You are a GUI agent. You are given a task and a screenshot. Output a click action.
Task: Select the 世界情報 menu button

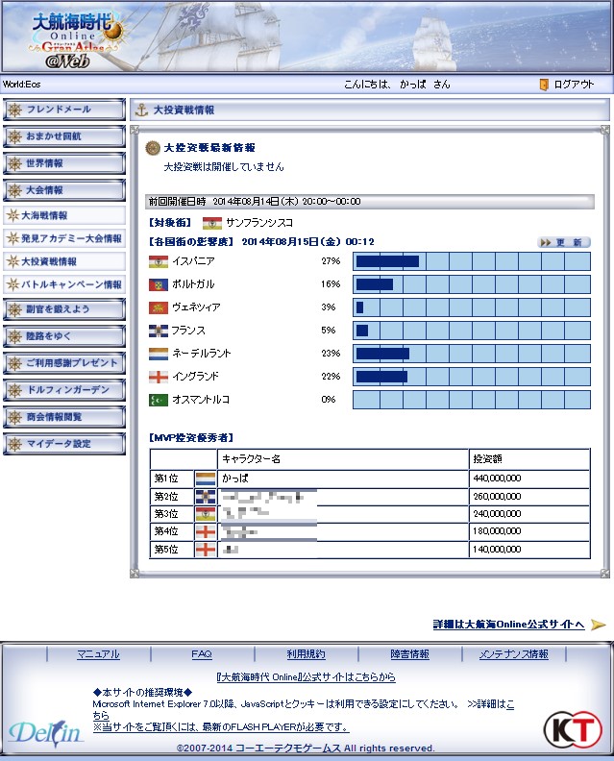point(64,163)
